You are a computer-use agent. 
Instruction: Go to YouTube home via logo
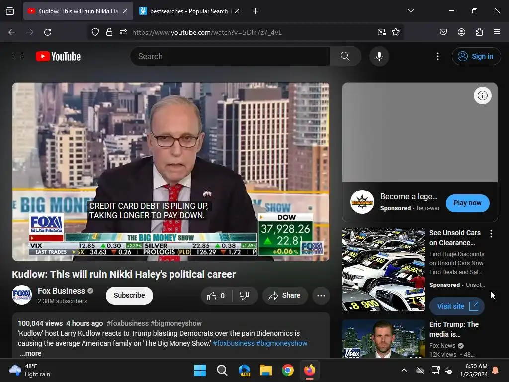coord(58,56)
